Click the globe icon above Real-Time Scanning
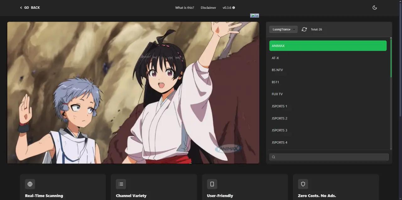Screen dimensions: 402x200 tap(30, 184)
